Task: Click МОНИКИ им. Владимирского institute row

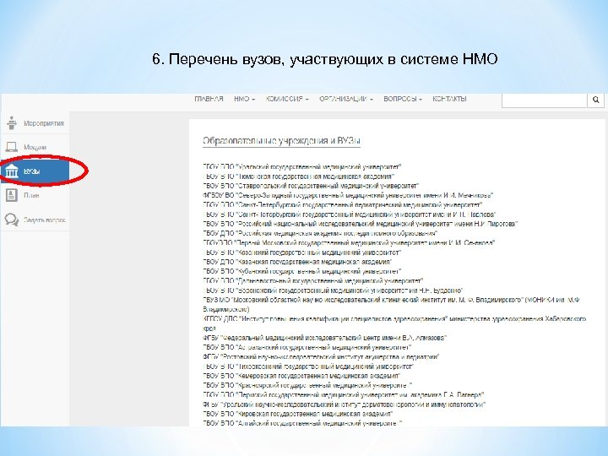Action: pyautogui.click(x=392, y=304)
